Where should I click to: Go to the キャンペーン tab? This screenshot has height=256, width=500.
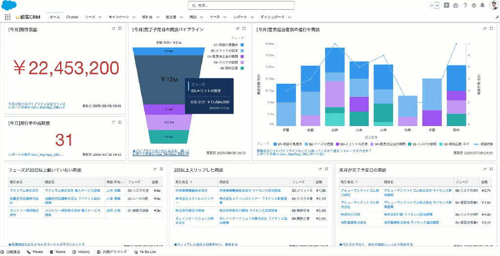119,17
